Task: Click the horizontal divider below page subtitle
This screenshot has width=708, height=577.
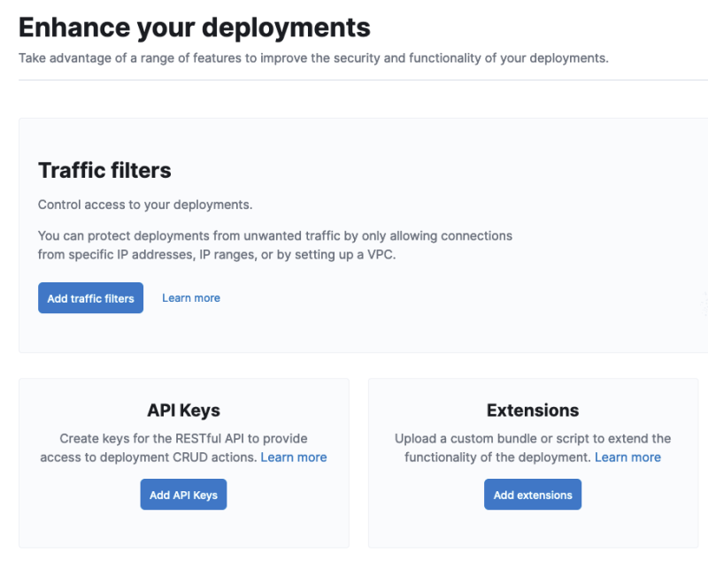Action: 354,81
